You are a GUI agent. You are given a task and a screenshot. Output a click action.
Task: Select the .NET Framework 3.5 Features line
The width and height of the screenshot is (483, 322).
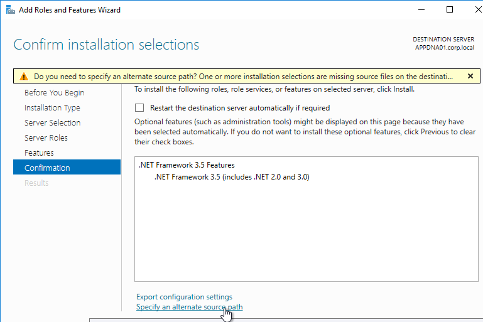pos(187,165)
